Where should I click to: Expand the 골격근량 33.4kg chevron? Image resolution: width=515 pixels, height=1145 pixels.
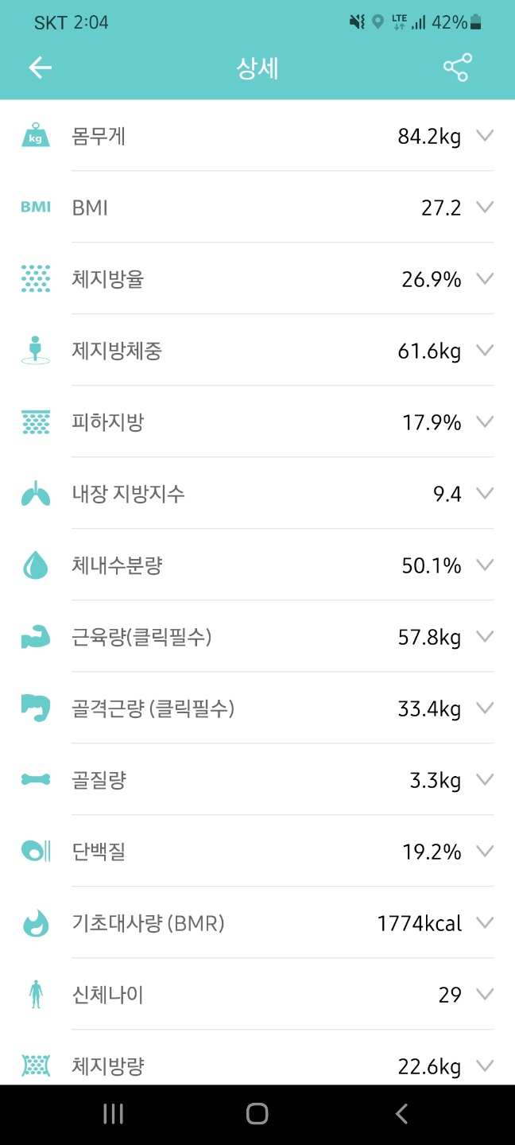[x=485, y=708]
